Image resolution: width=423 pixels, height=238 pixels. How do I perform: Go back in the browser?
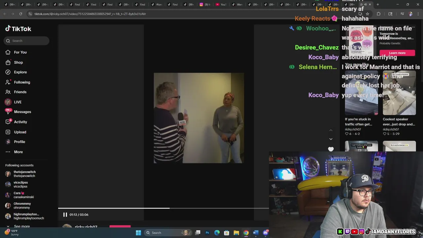click(5, 14)
